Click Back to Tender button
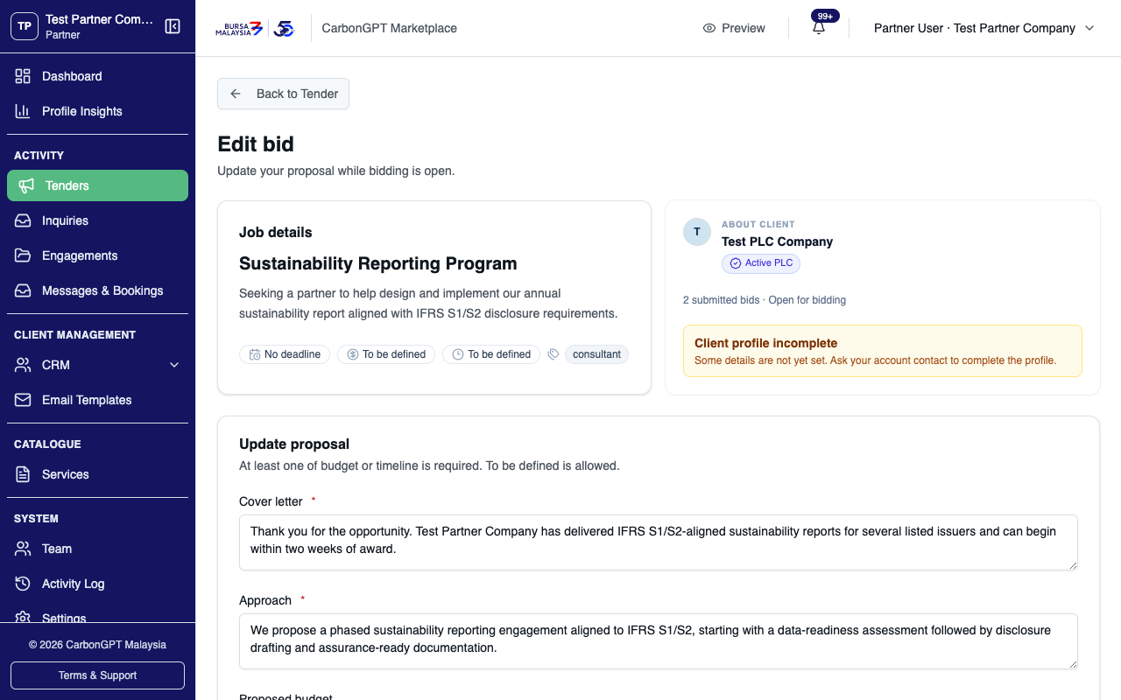This screenshot has height=700, width=1121. click(283, 94)
